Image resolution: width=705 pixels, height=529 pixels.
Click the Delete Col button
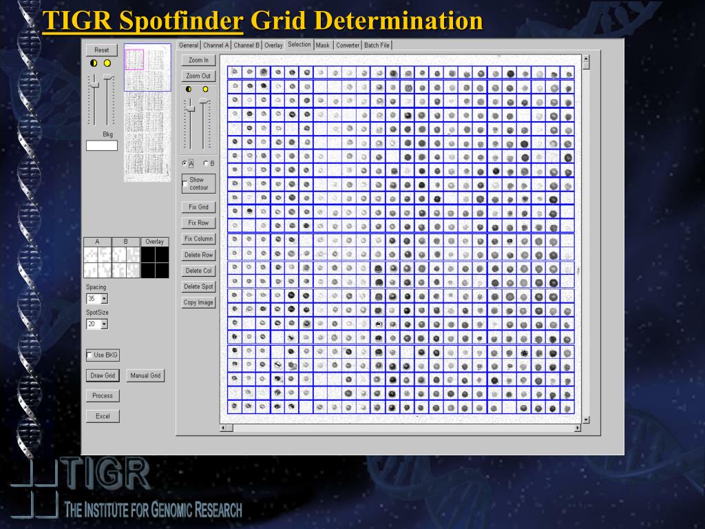(198, 271)
